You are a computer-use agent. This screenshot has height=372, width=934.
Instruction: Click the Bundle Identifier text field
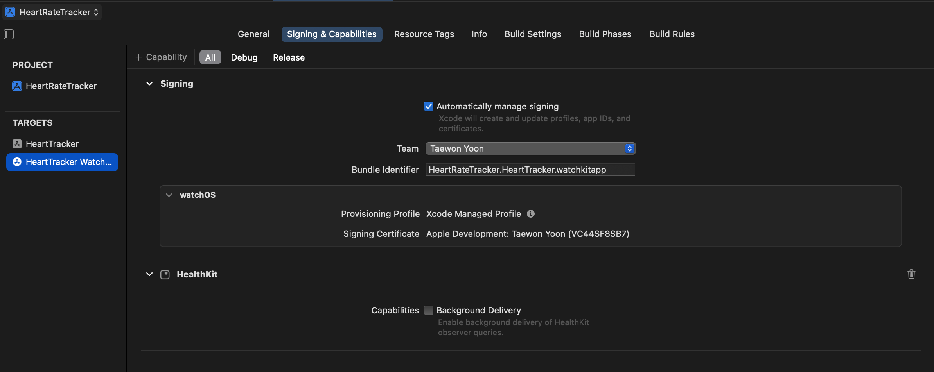(530, 170)
